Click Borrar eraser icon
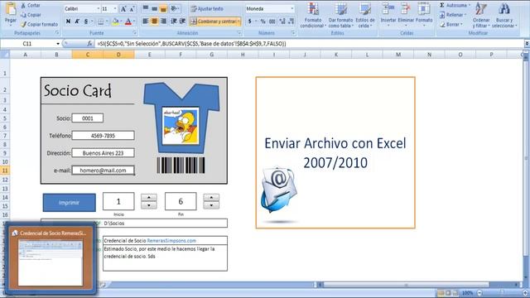Image resolution: width=530 pixels, height=298 pixels. tap(442, 24)
